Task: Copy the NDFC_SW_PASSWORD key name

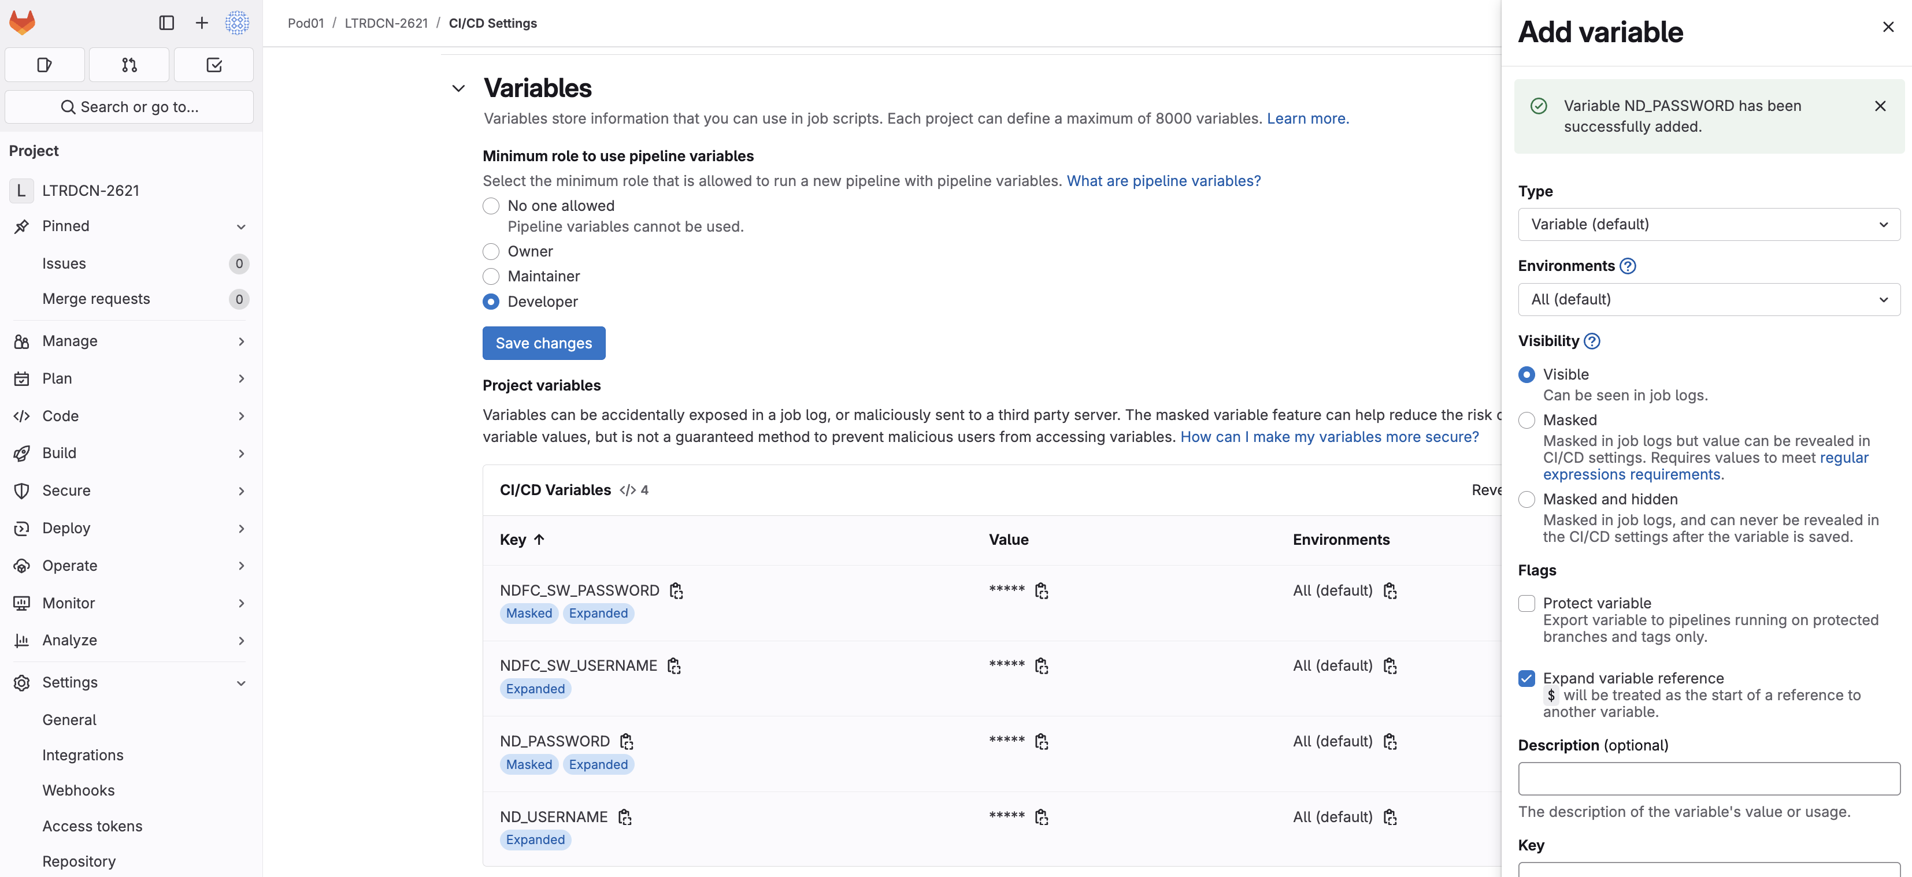Action: pos(676,590)
